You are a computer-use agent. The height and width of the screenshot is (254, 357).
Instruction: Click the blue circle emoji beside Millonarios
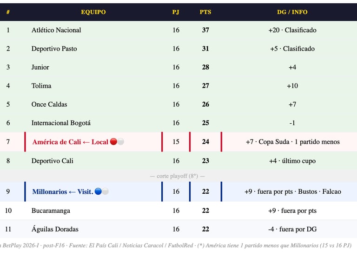pyautogui.click(x=98, y=191)
